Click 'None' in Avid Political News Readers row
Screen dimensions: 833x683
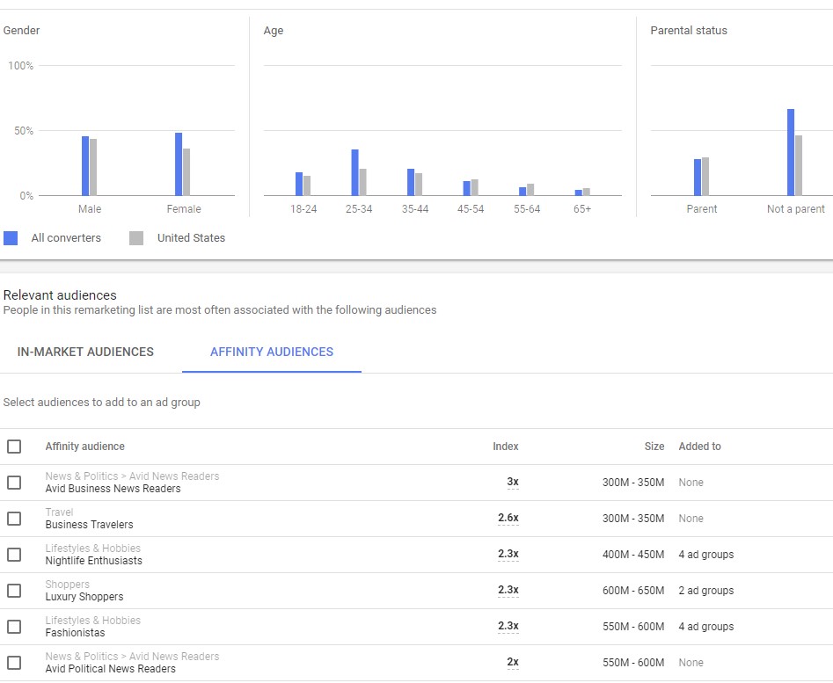(x=691, y=663)
